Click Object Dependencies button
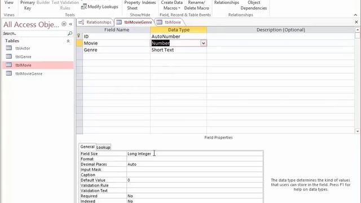This screenshot has height=203, width=361. 254,5
